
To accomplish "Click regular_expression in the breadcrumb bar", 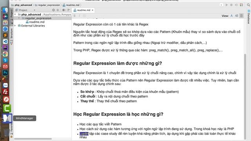I will (49, 5).
